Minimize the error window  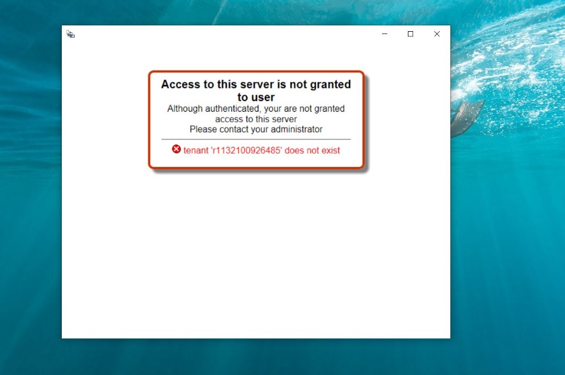(384, 34)
